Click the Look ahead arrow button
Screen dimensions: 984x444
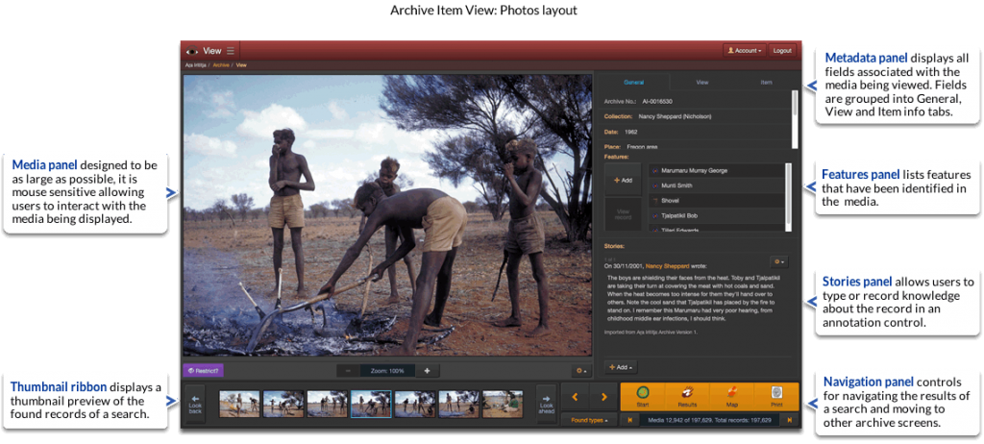click(546, 403)
